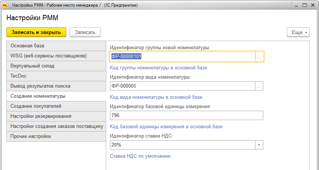
Task: Go to 'Прочие настройки' tab
Action: point(56,136)
